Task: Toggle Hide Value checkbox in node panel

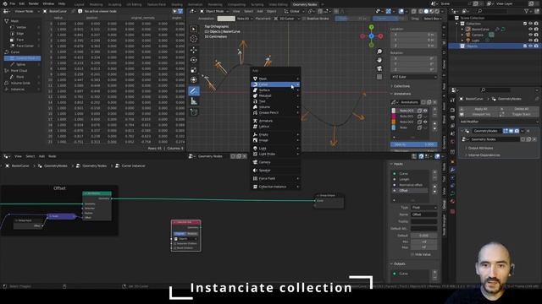Action: click(412, 254)
